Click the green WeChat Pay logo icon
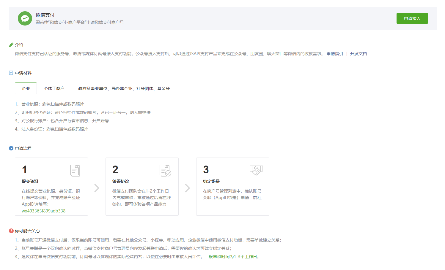This screenshot has height=270, width=445. click(x=25, y=18)
